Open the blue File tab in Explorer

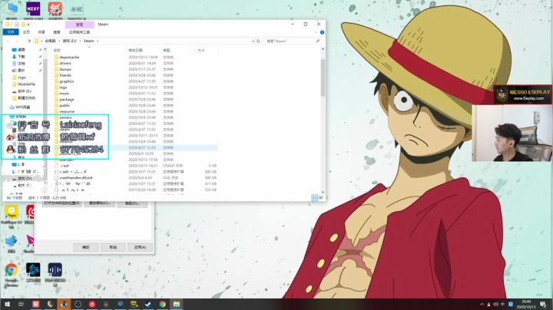point(11,32)
